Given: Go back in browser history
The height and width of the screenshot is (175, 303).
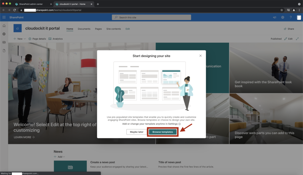Looking at the screenshot, I should tap(4, 10).
